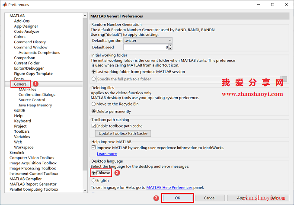Increase Default seed with up arrow

pyautogui.click(x=170, y=46)
